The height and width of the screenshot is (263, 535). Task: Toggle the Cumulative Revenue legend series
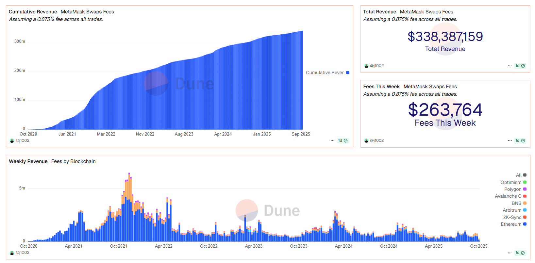coord(327,73)
